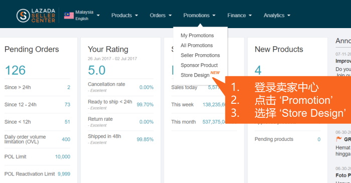Open the 51 orders since under 12h
351x183 pixels.
(67, 122)
